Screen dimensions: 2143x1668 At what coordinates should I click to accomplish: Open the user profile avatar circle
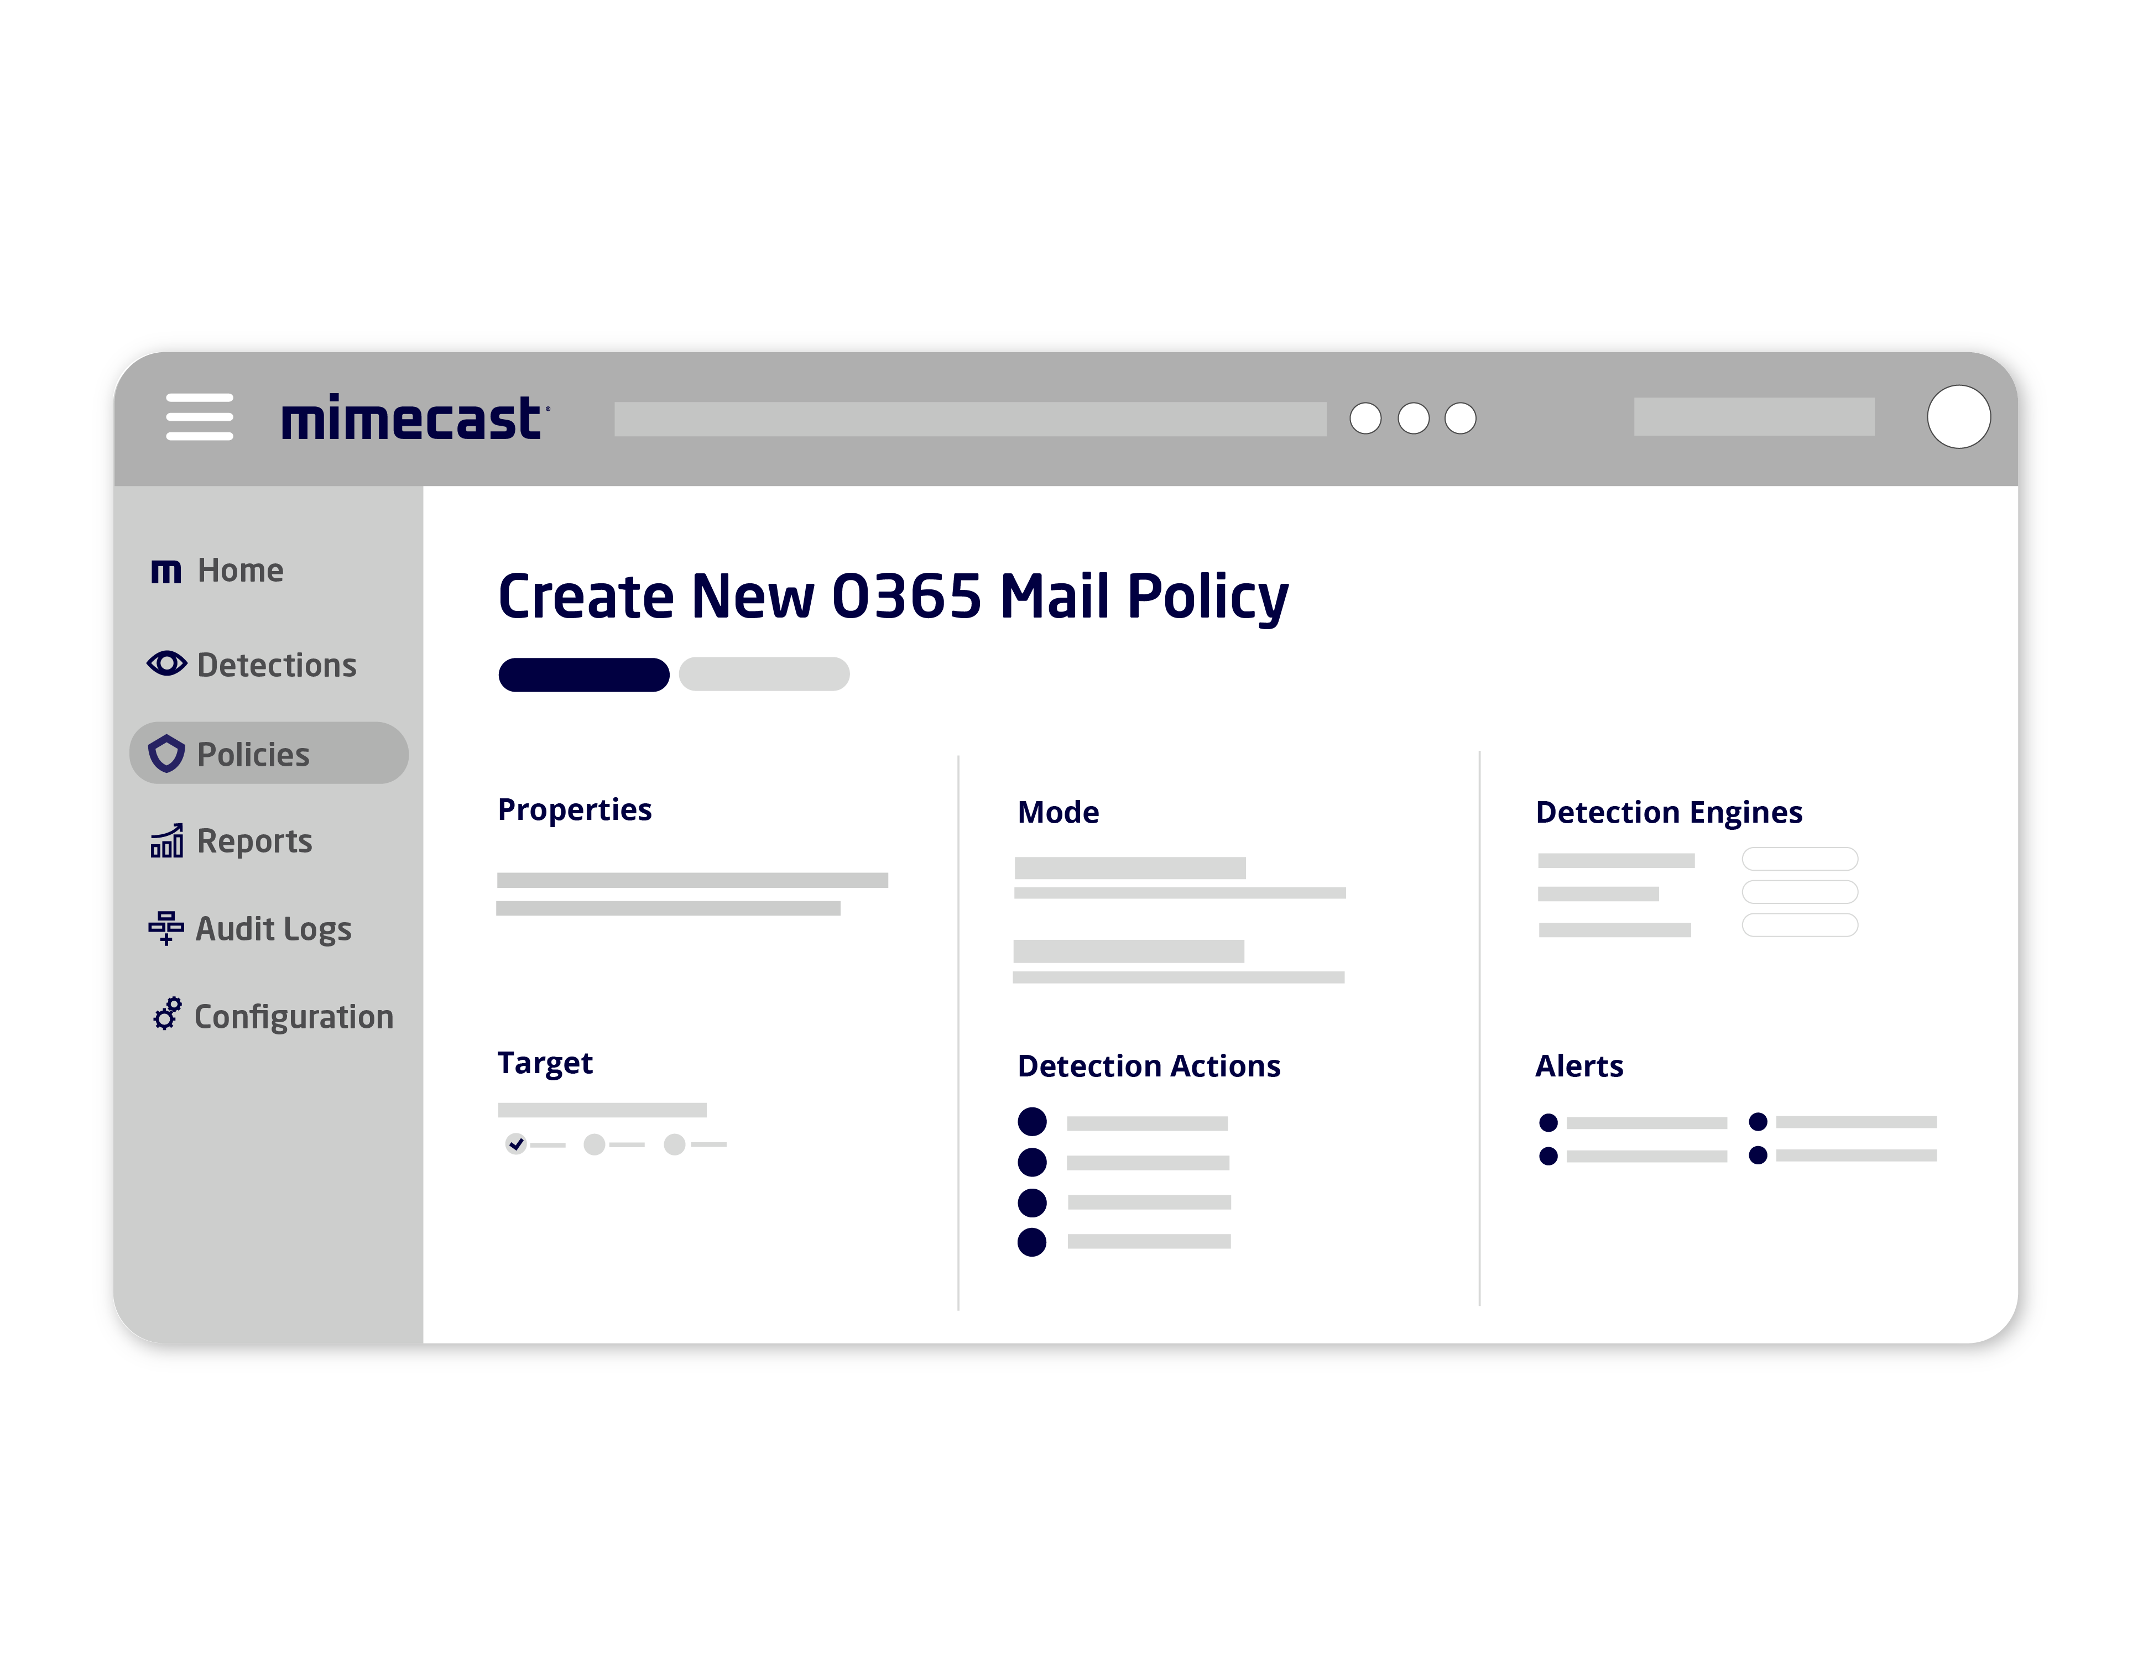1958,417
